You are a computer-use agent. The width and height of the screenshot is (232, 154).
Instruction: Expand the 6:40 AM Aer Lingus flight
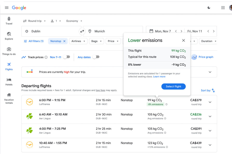coord(210,117)
